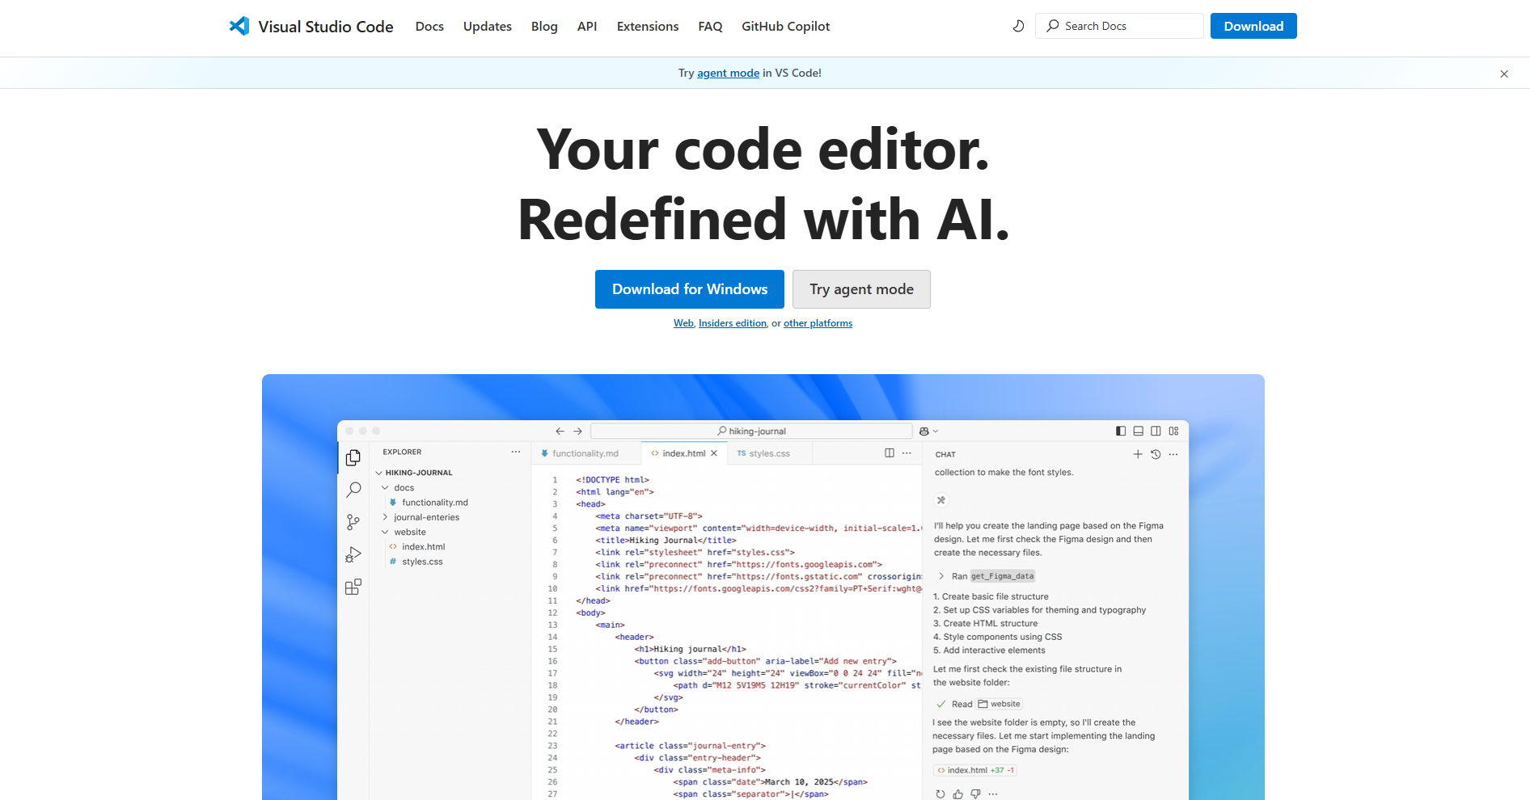
Task: Click the Try agent mode button
Action: click(861, 289)
